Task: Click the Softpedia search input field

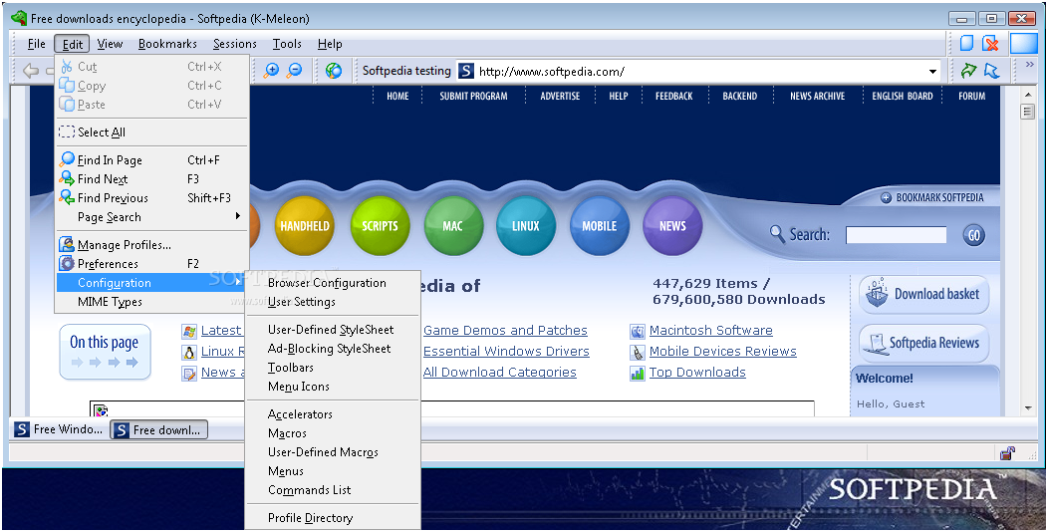Action: click(896, 235)
